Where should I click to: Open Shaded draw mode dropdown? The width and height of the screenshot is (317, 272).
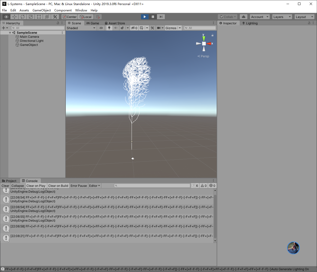pyautogui.click(x=81, y=28)
